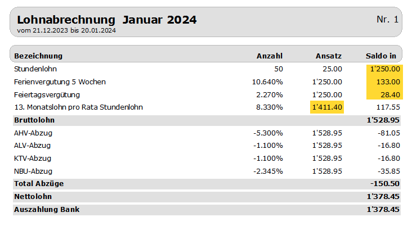The height and width of the screenshot is (226, 412).
Task: Select the highlighted 28.40 Feiertagsvergütung amount
Action: coord(384,95)
